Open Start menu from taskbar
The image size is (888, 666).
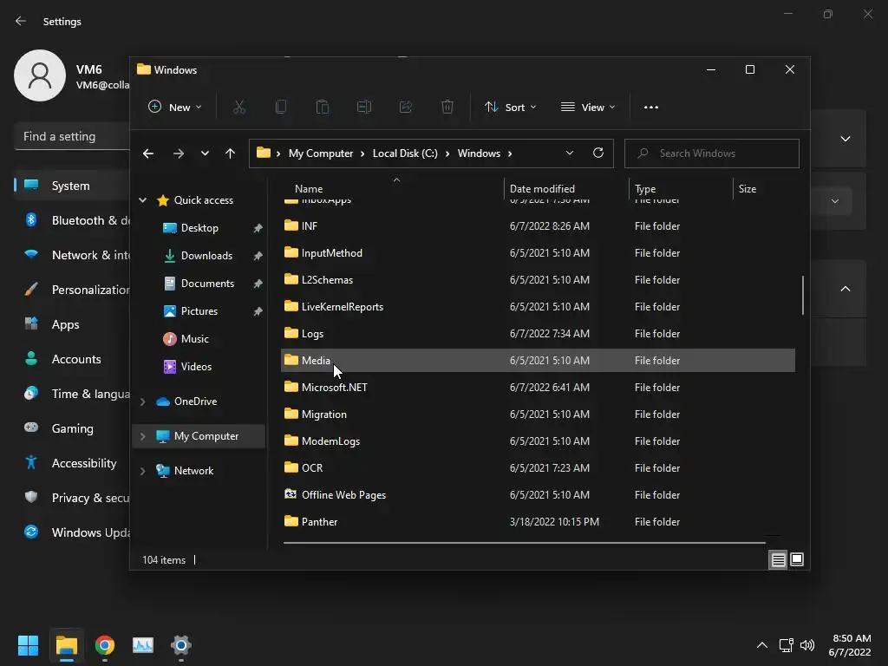(28, 645)
